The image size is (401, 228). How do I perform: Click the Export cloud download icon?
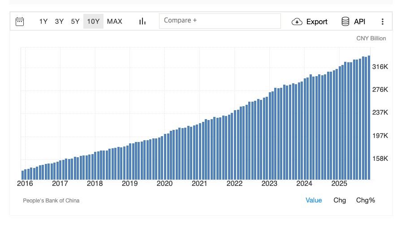tap(297, 22)
